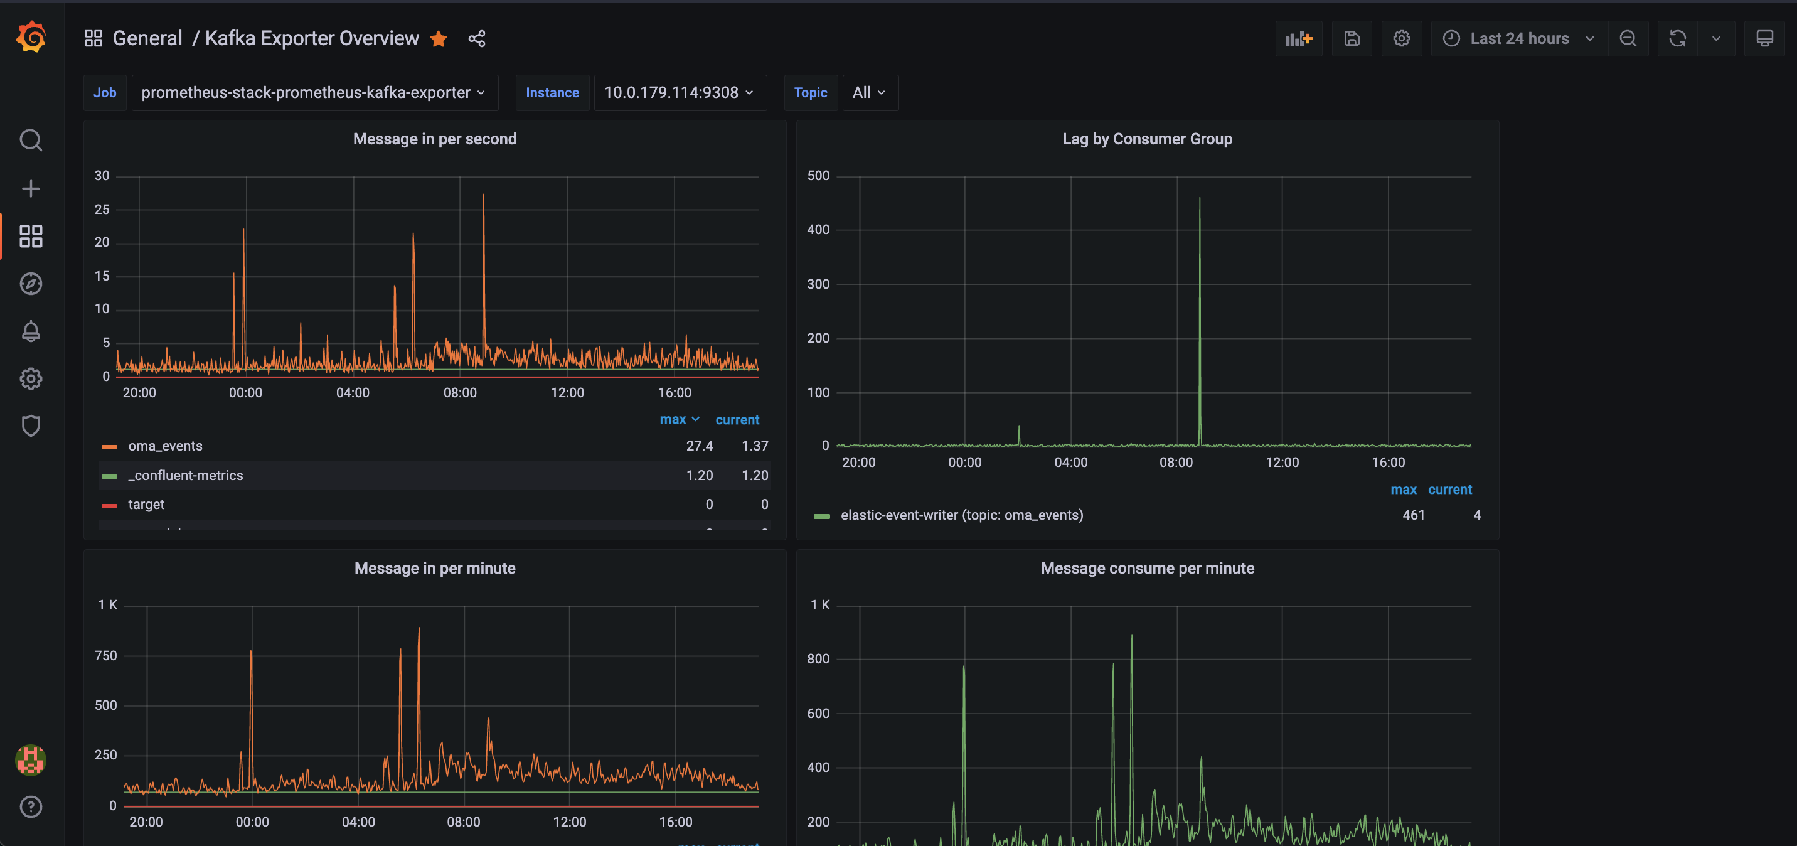Open the 'Message in per second' panel title menu
Viewport: 1797px width, 846px height.
pos(435,139)
